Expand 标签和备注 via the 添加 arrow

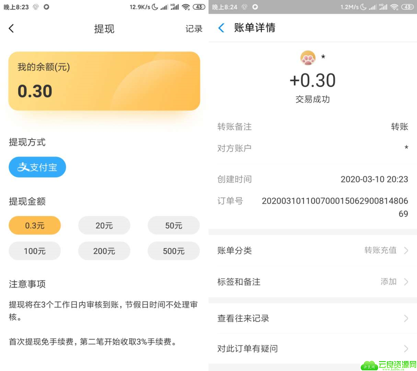point(406,282)
